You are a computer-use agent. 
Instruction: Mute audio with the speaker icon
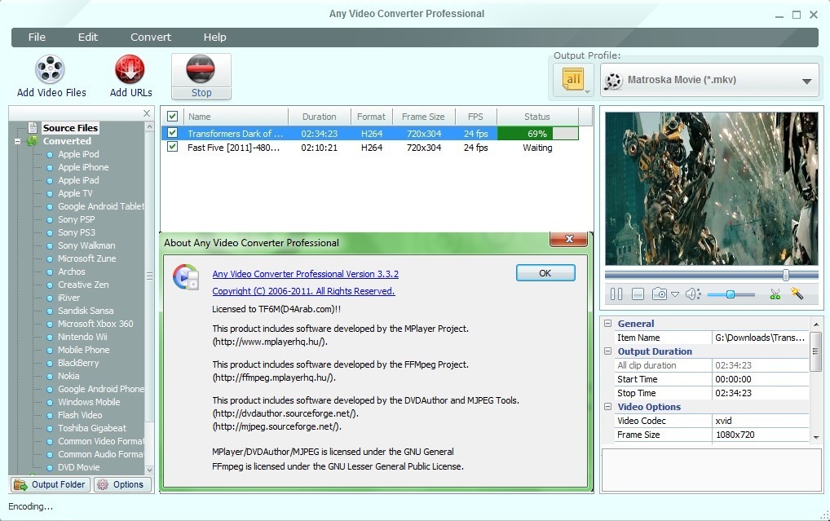point(692,294)
